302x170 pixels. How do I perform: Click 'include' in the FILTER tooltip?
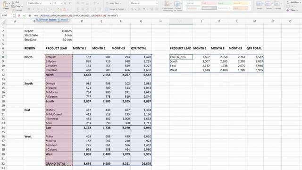pyautogui.click(x=53, y=19)
